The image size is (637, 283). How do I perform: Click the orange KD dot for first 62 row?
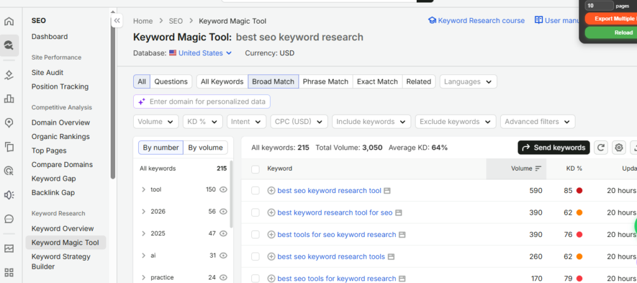click(579, 212)
